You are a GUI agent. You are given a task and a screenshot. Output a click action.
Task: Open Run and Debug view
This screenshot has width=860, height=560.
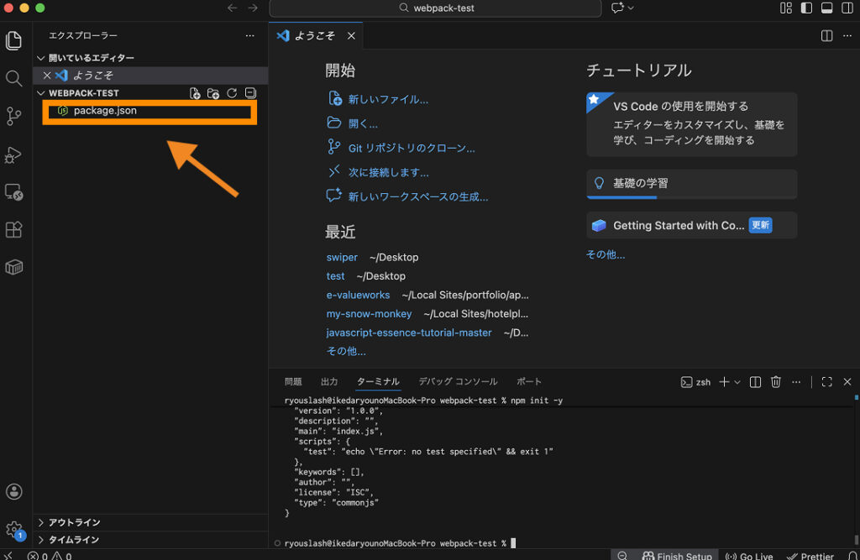click(x=13, y=154)
